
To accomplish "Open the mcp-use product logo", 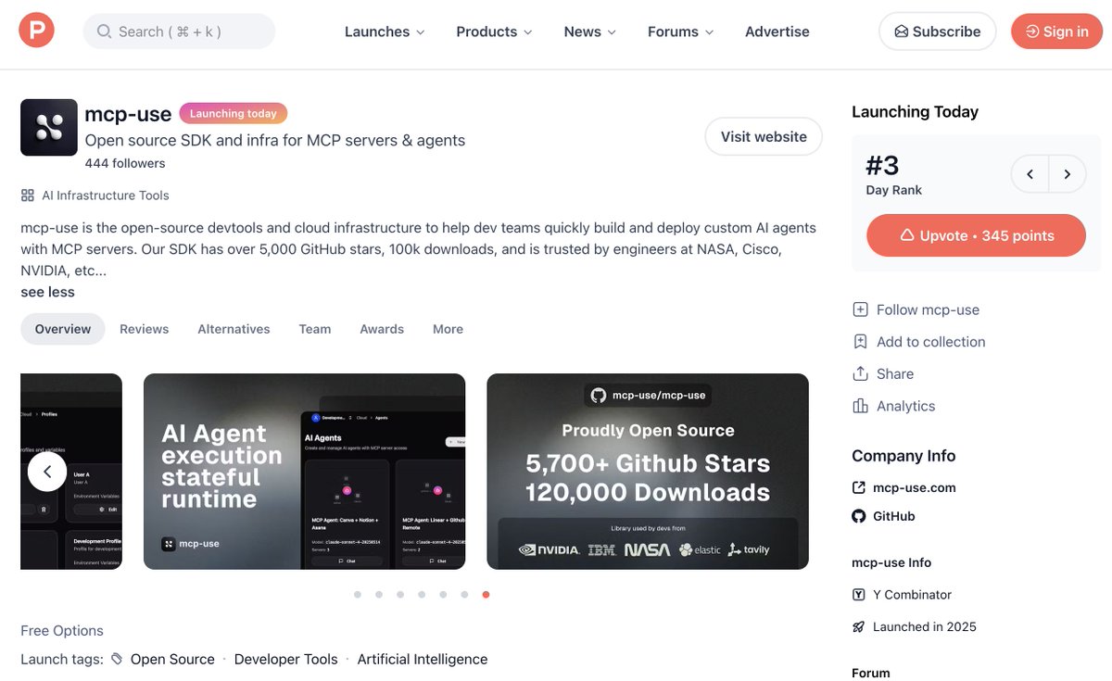I will (x=49, y=127).
